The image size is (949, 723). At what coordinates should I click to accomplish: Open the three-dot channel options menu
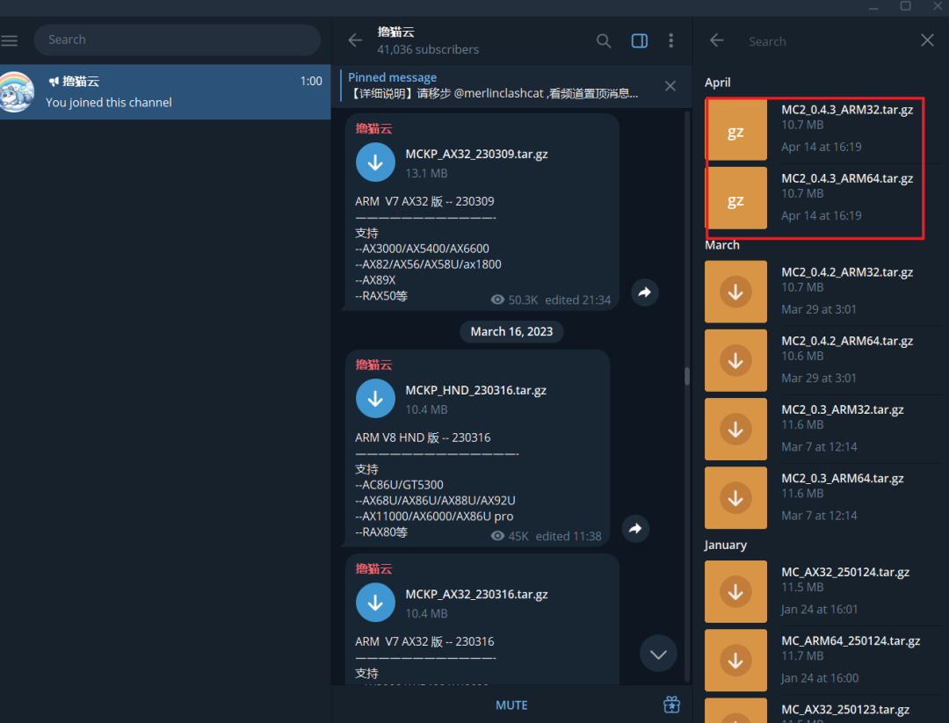(670, 40)
